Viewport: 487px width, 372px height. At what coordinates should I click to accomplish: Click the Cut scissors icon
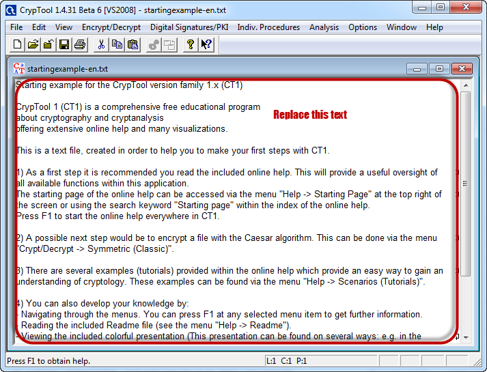coord(101,45)
